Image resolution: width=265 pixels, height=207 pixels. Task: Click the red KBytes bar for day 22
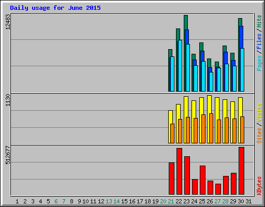click(179, 171)
